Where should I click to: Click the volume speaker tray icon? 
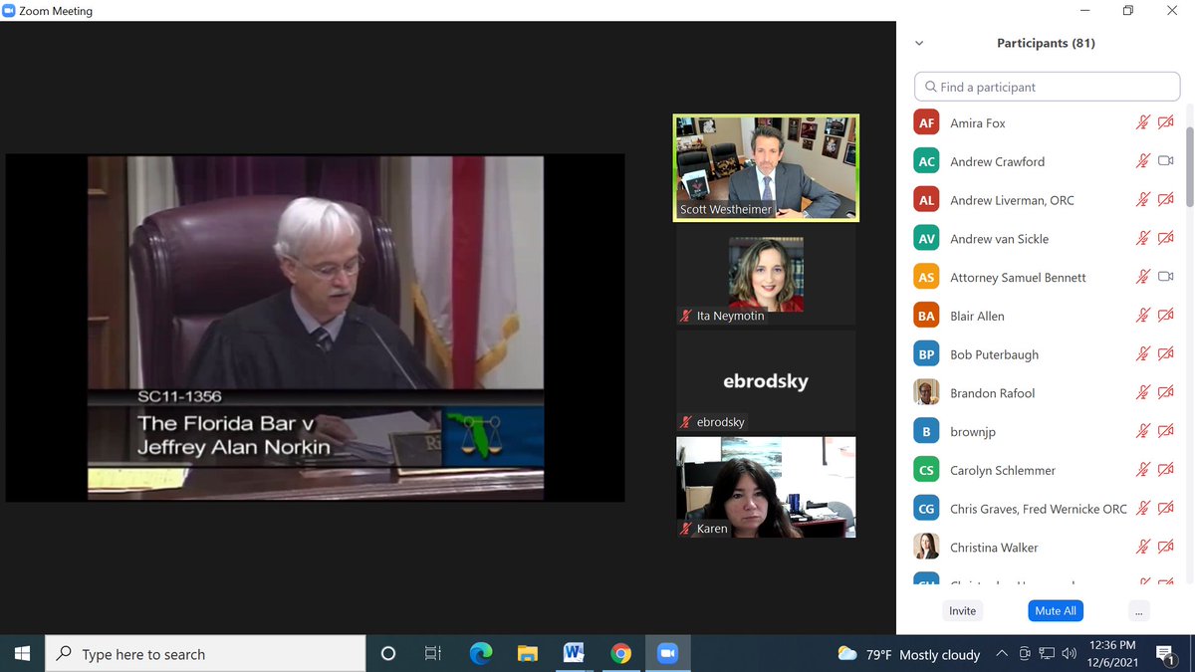1070,654
